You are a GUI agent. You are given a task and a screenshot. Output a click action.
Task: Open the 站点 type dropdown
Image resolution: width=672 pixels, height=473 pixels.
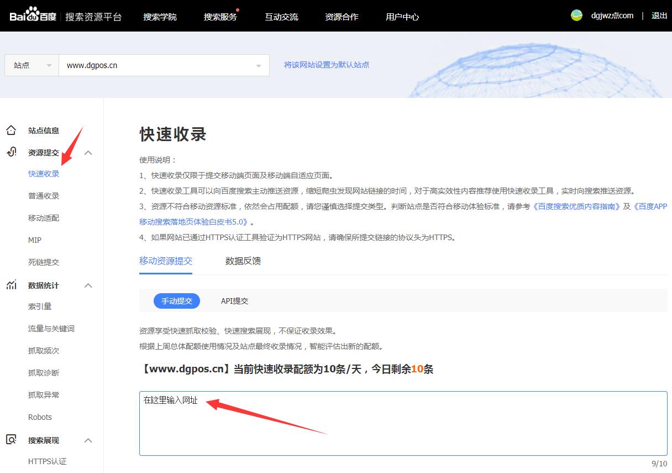(x=32, y=65)
